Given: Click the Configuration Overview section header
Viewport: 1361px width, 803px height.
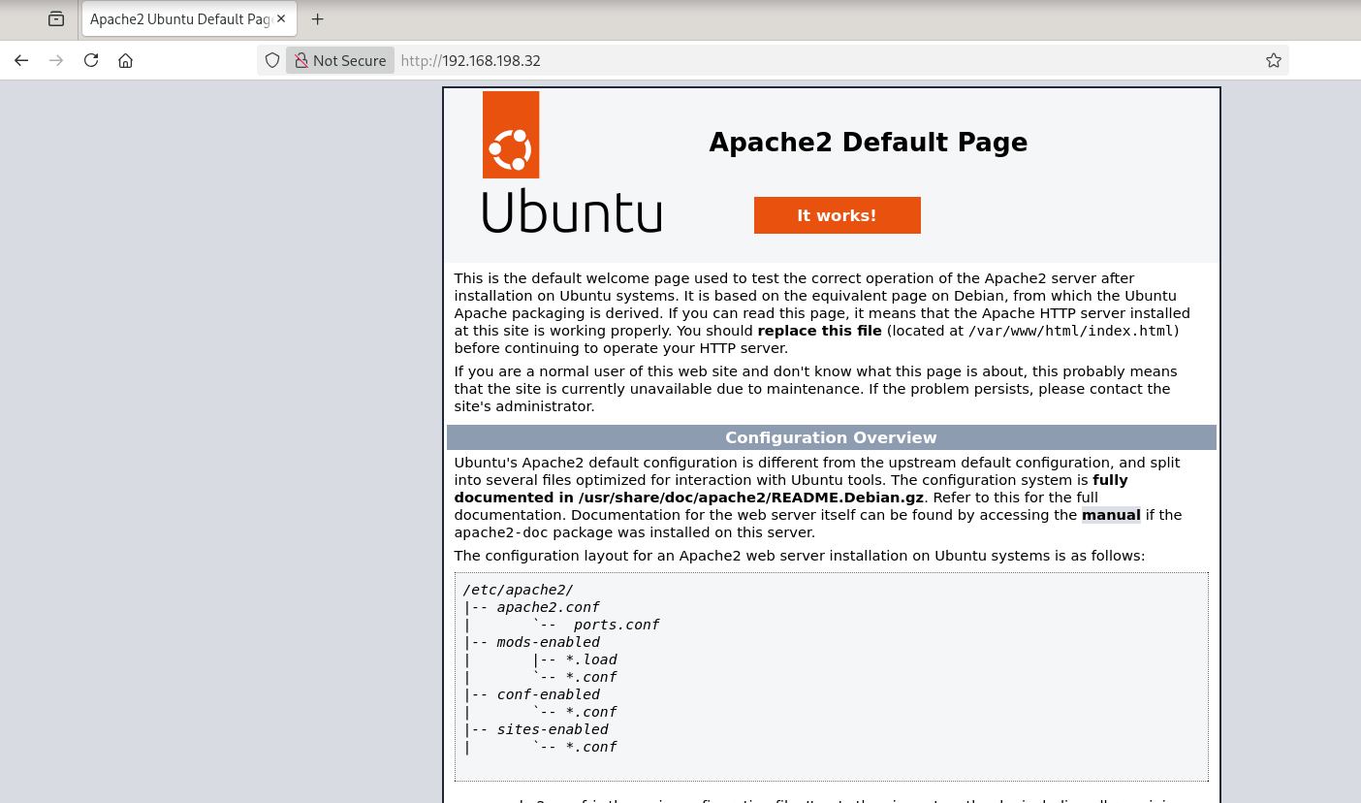Looking at the screenshot, I should coord(831,437).
